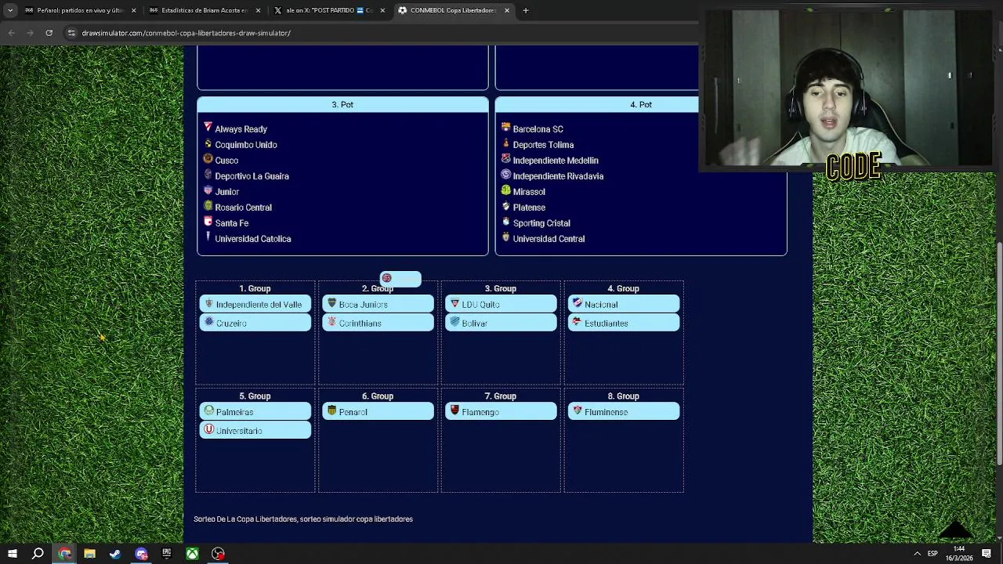Click the '3. Pot' header

point(342,104)
